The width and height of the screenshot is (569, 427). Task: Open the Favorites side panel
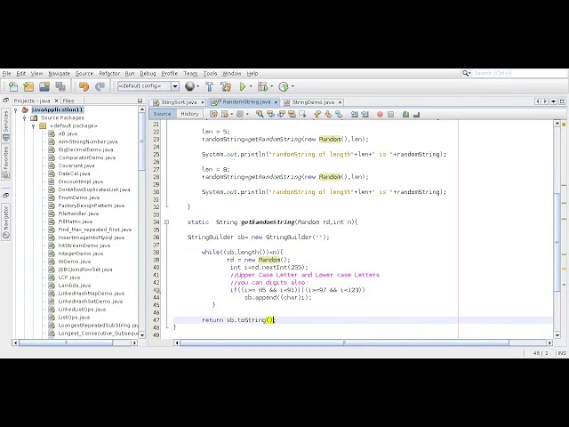[5, 162]
